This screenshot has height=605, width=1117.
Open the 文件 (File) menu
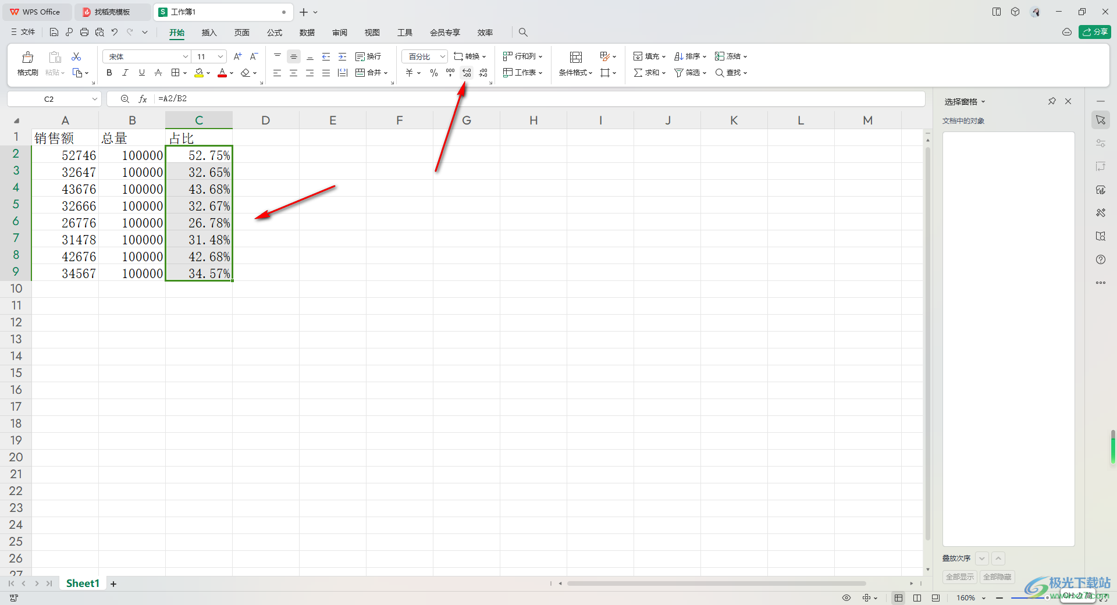coord(23,32)
